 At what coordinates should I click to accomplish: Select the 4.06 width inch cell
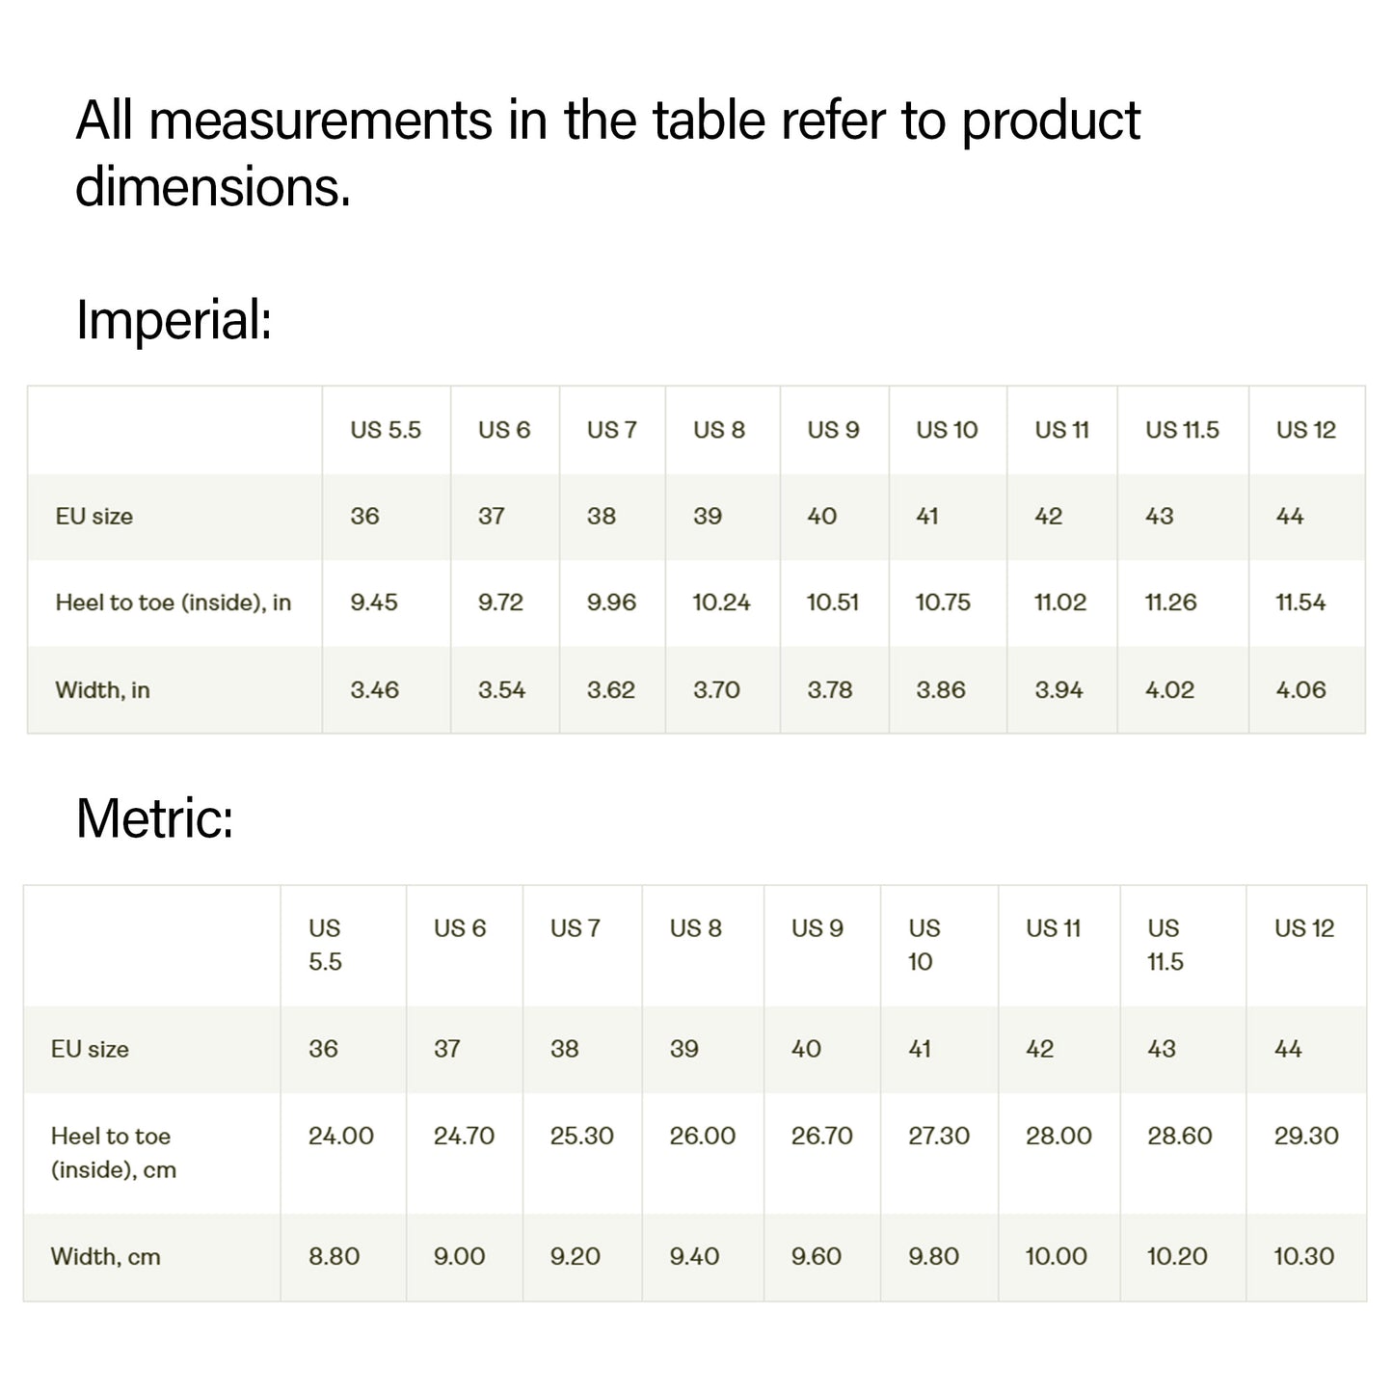(x=1300, y=690)
